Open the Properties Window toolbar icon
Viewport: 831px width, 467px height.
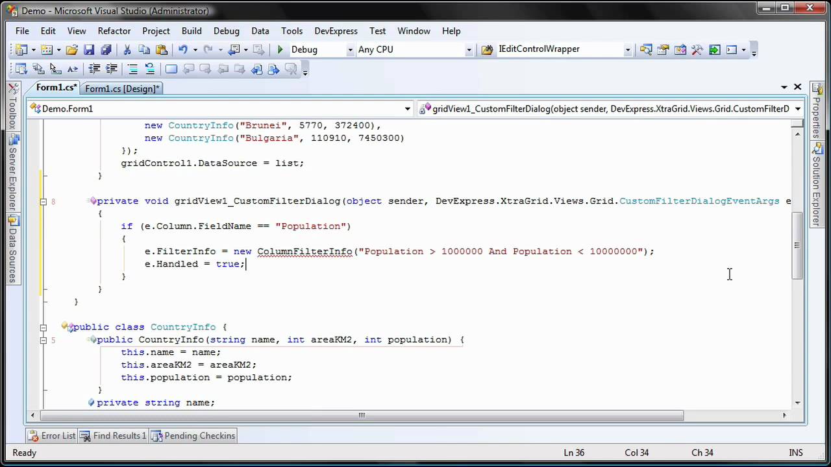pyautogui.click(x=663, y=49)
